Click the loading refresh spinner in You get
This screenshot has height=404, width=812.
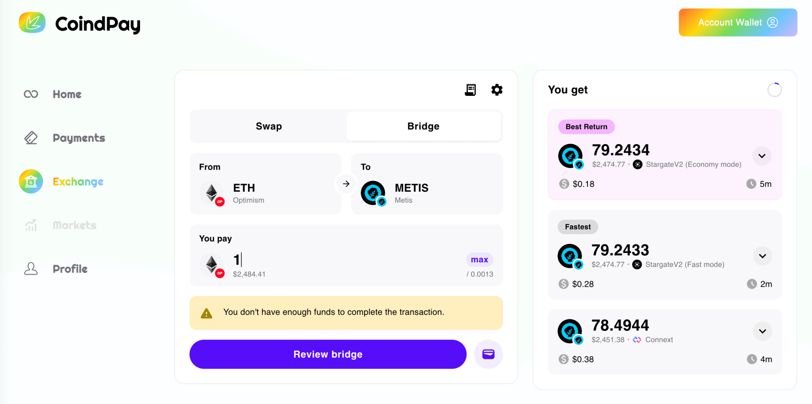point(775,90)
